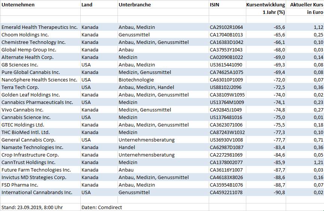Select ISIN CA4592211078
Viewport: 324px width, 211px height.
click(226, 192)
